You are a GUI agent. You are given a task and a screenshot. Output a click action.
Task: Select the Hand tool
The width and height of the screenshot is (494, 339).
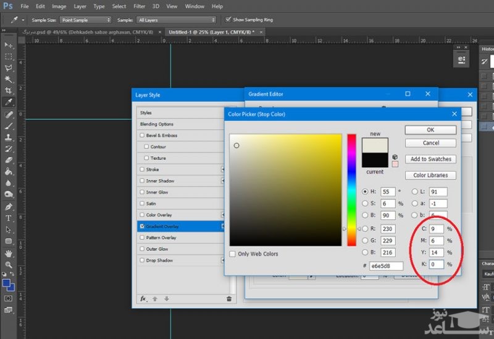coord(9,253)
